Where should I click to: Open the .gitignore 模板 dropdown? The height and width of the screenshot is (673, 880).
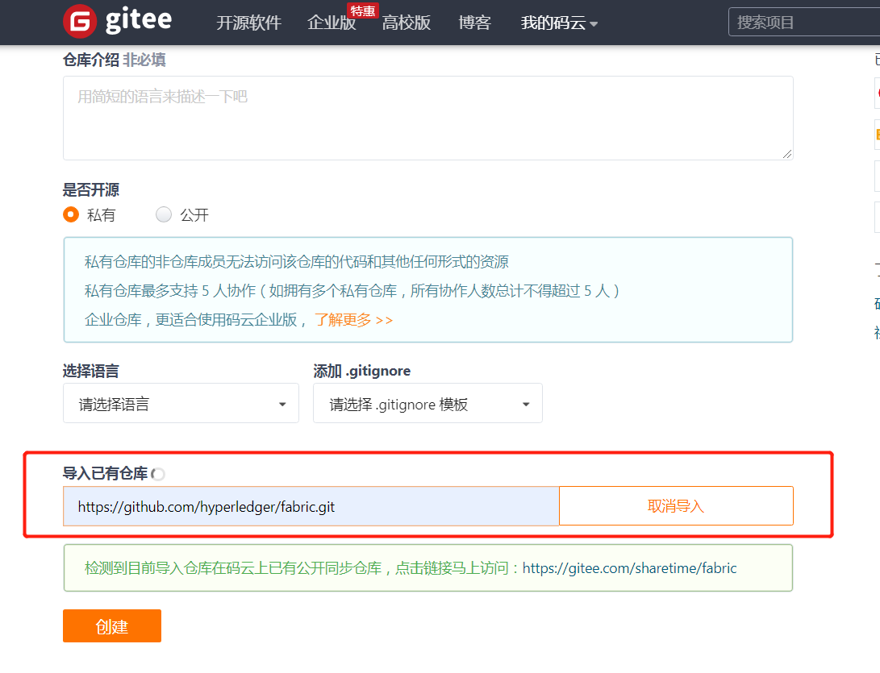point(427,403)
